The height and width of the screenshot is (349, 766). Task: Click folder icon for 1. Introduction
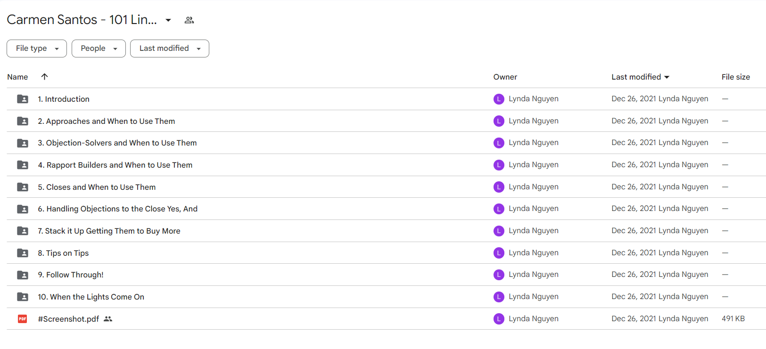click(x=23, y=99)
